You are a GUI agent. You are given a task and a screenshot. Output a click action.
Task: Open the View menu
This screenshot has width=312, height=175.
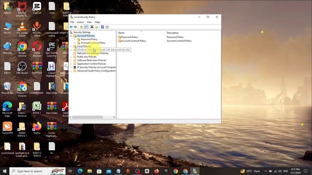click(89, 22)
